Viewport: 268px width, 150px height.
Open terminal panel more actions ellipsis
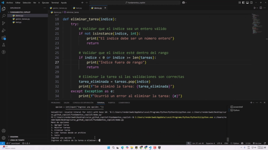click(257, 102)
